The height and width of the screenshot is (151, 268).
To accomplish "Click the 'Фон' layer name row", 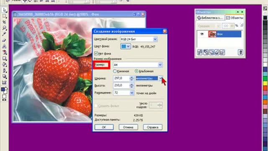I will tap(225, 34).
